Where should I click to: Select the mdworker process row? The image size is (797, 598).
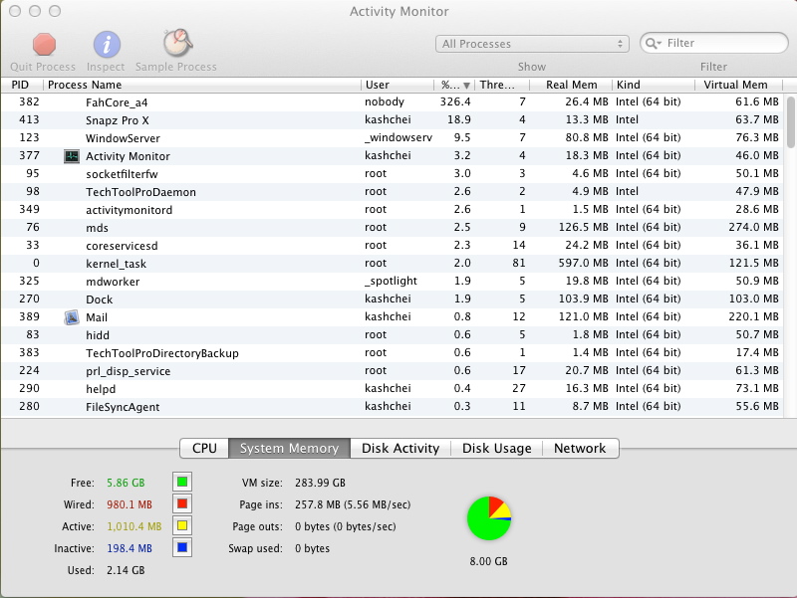tap(392, 282)
